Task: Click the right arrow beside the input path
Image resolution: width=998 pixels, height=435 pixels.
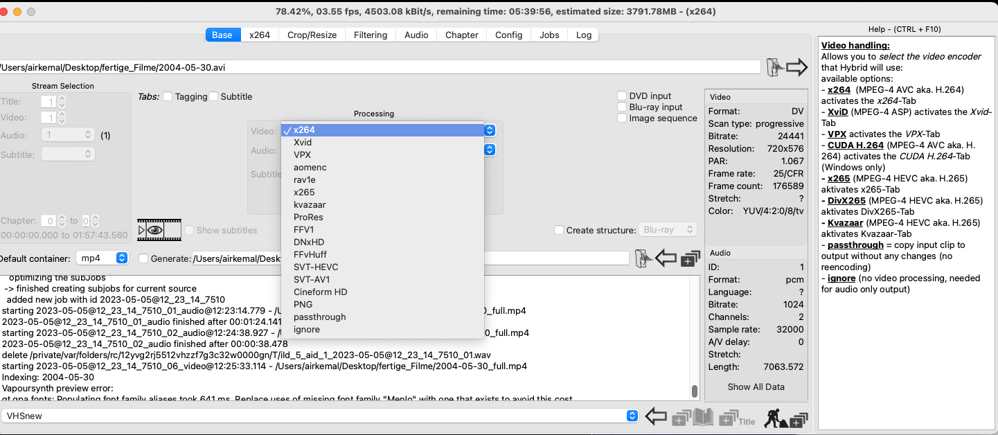Action: tap(797, 67)
